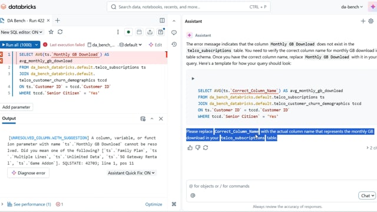Open the da-bench workspace dropdown
This screenshot has height=212, width=377.
(352, 7)
